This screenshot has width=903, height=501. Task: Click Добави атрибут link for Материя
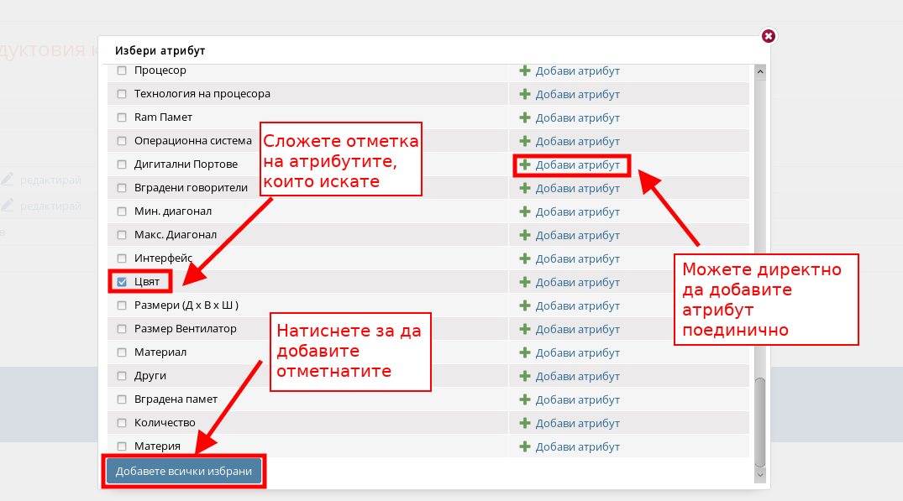coord(577,446)
